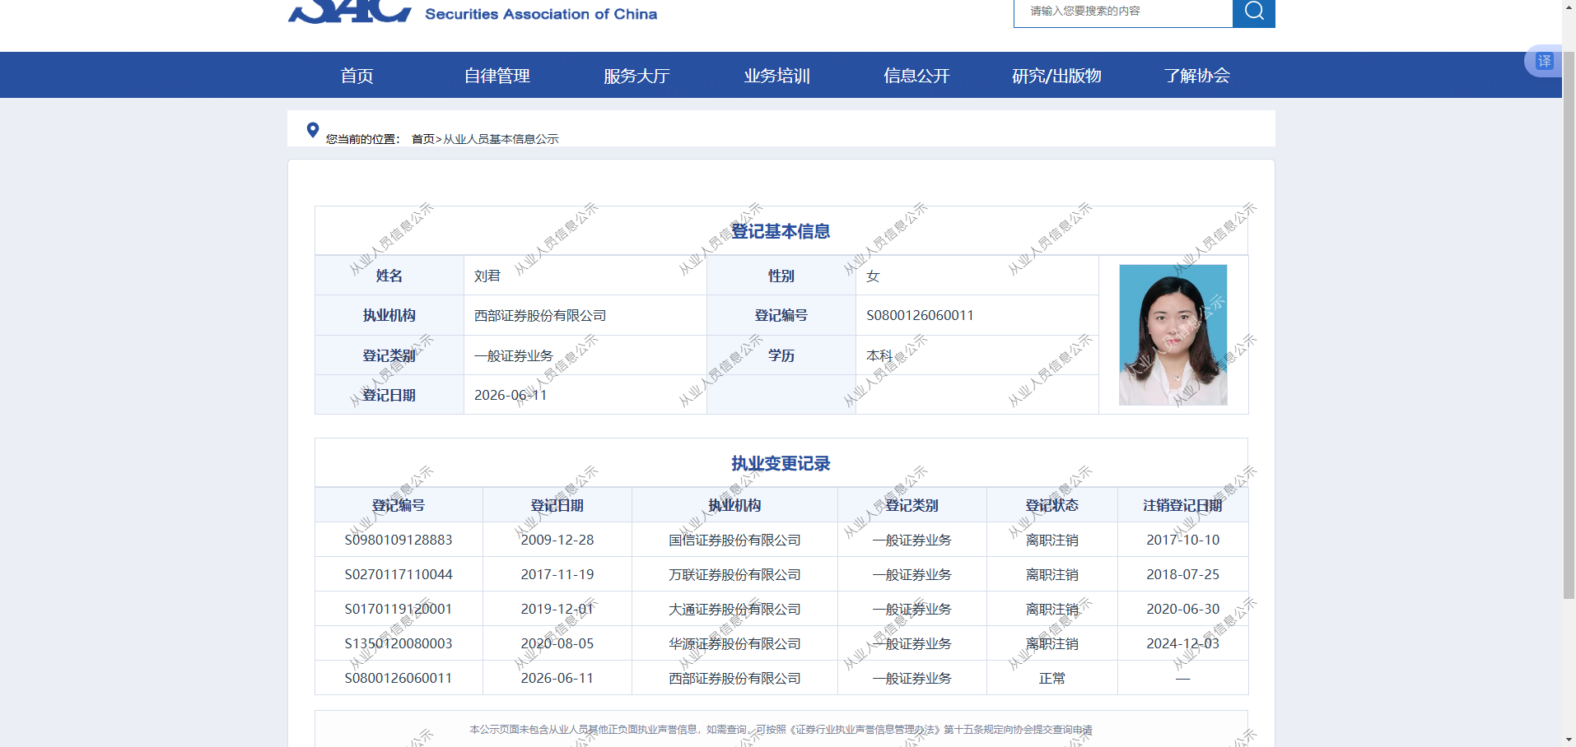Click the location pin icon
1576x747 pixels.
pos(313,130)
